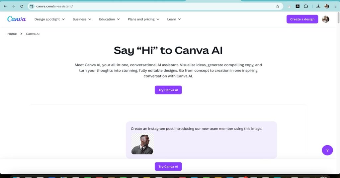This screenshot has width=340, height=178.
Task: Open Chrome three-dot menu
Action: (x=335, y=6)
